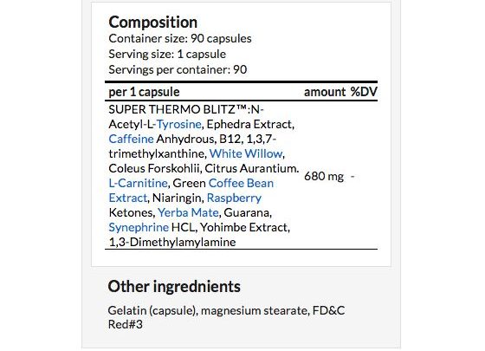Click the blue Extract link word
Screen dimensions: 485x351
tap(128, 198)
